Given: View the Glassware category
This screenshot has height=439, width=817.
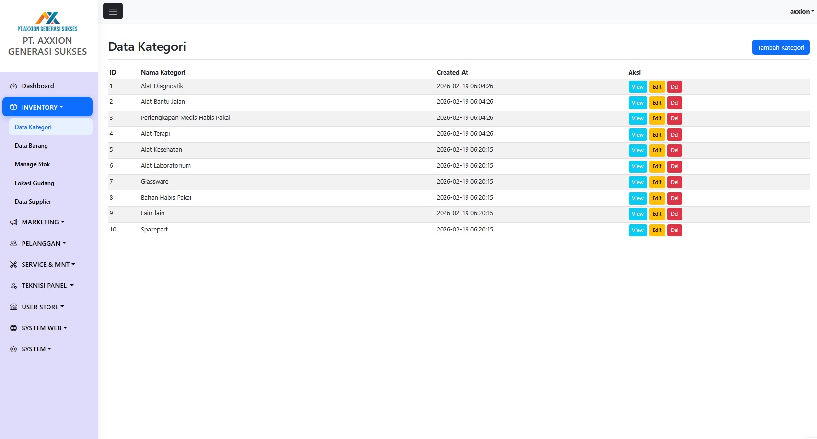Looking at the screenshot, I should point(637,182).
